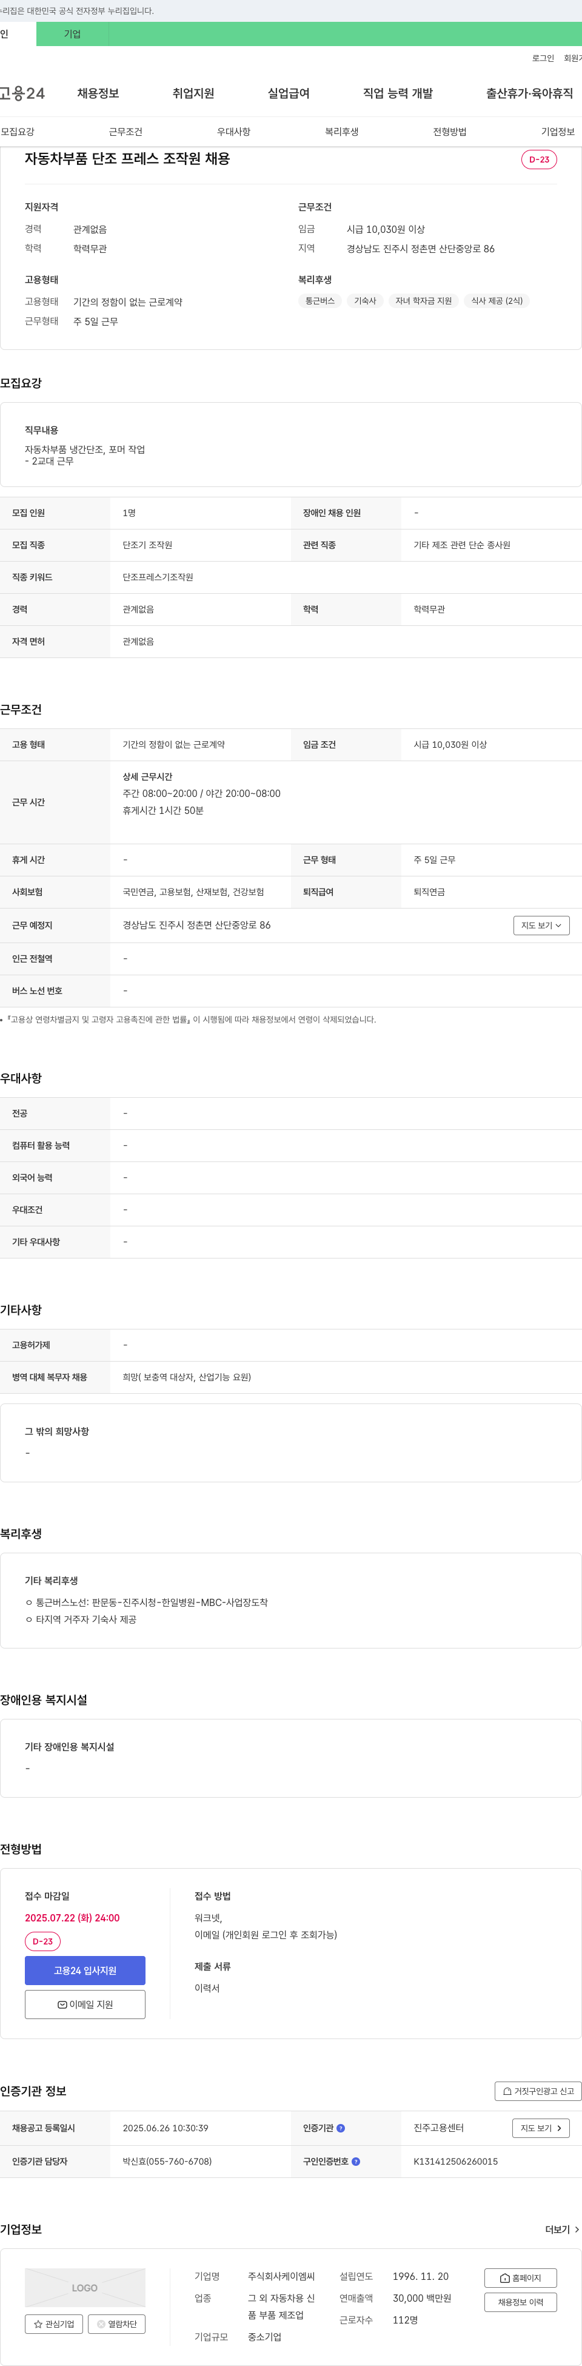Viewport: 582px width, 2366px height.
Task: Click 구인인증번호 value K131412506260015
Action: [x=455, y=2161]
